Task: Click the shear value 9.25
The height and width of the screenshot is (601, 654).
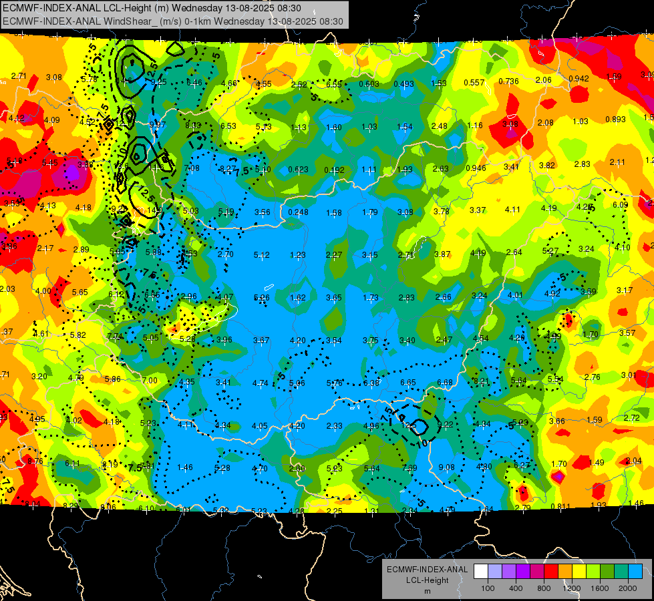Action: coord(159,82)
